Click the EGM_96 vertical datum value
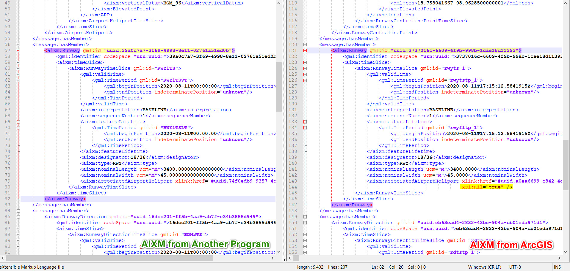 point(172,3)
